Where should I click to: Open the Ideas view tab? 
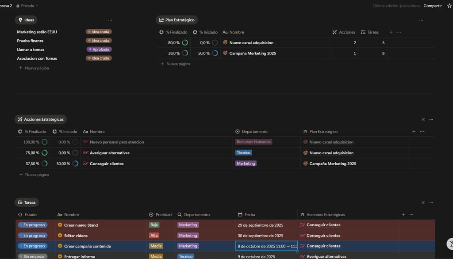tap(26, 20)
